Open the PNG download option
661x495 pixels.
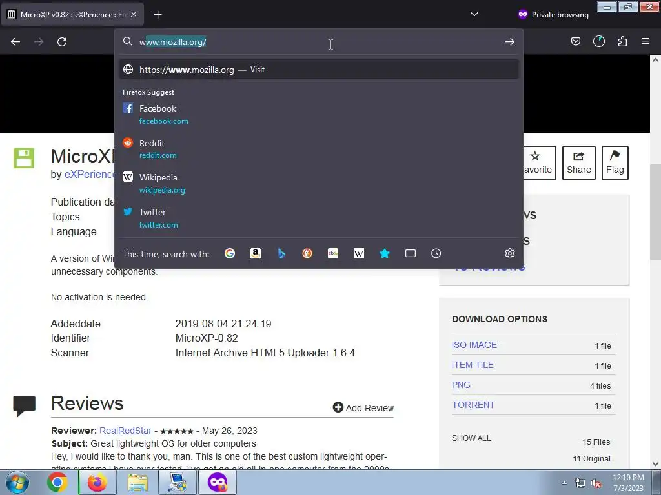[461, 385]
